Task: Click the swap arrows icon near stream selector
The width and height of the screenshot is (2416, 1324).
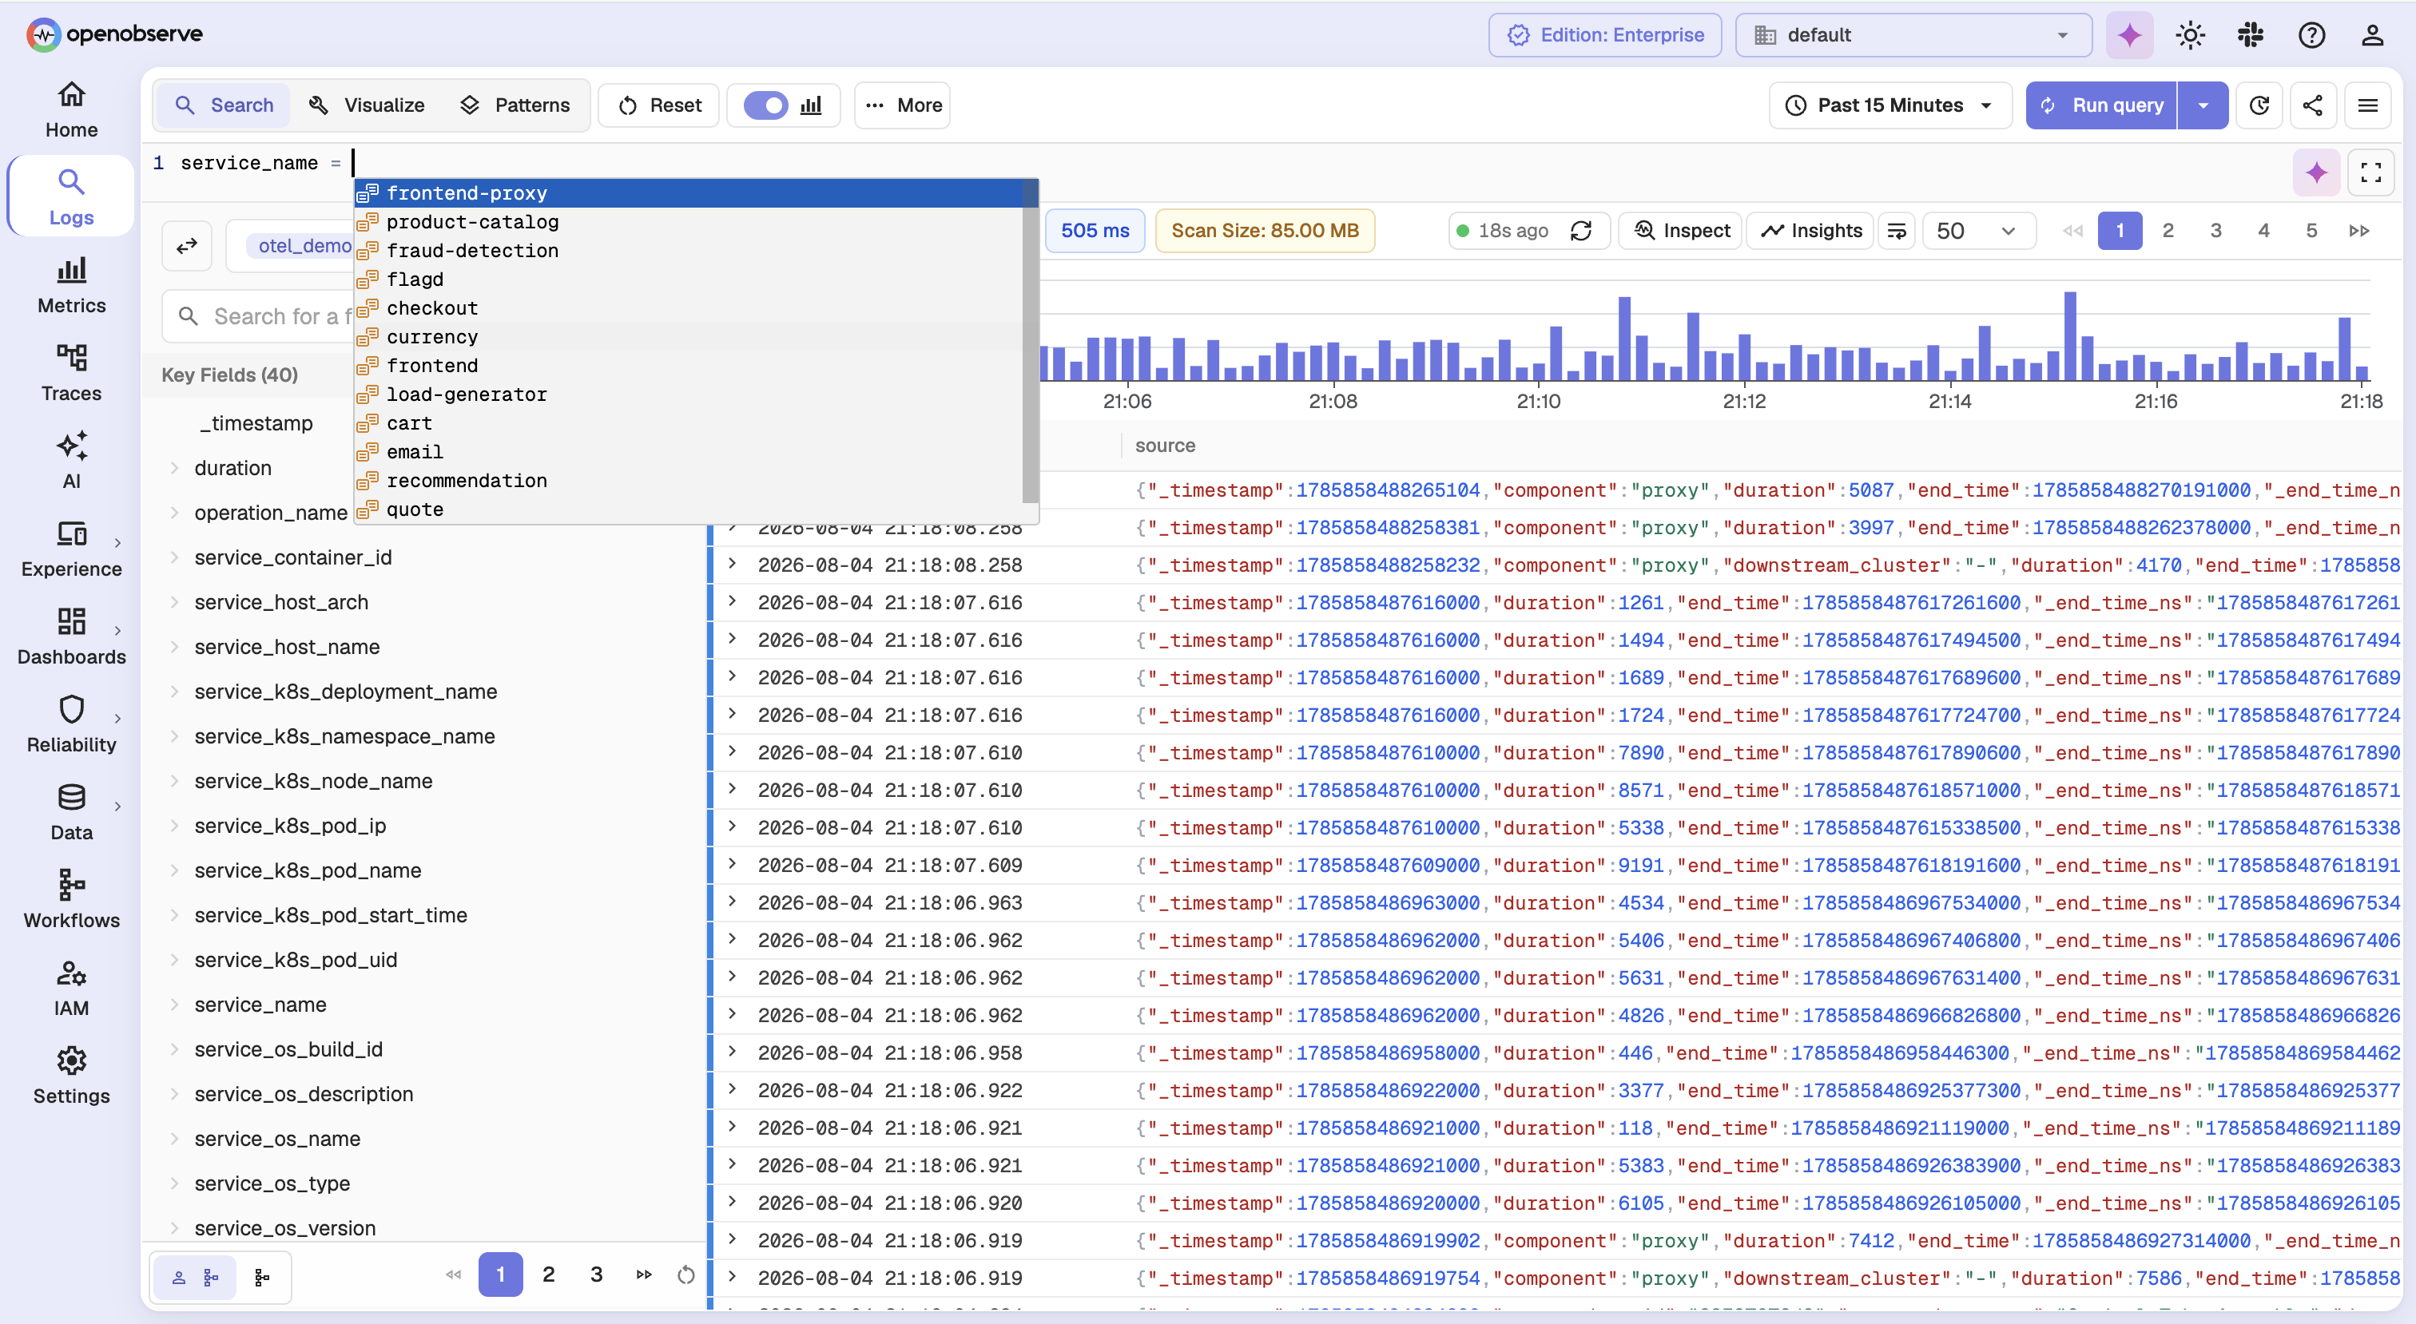Action: 187,246
